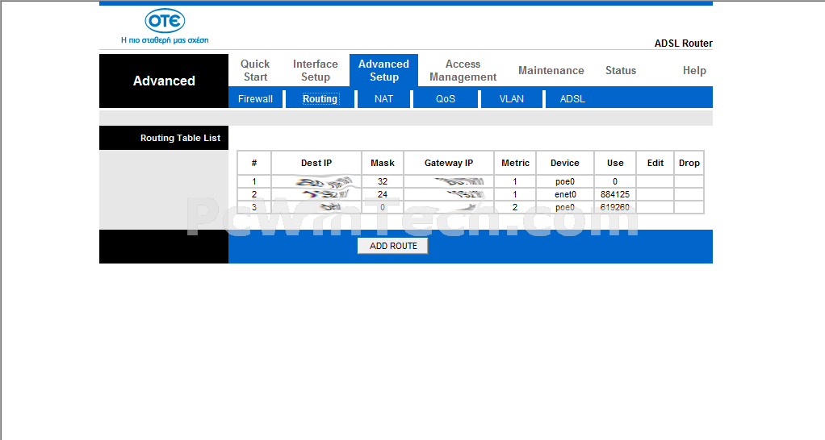Viewport: 825px width, 440px height.
Task: Click the poe0 device in row 1
Action: point(565,181)
